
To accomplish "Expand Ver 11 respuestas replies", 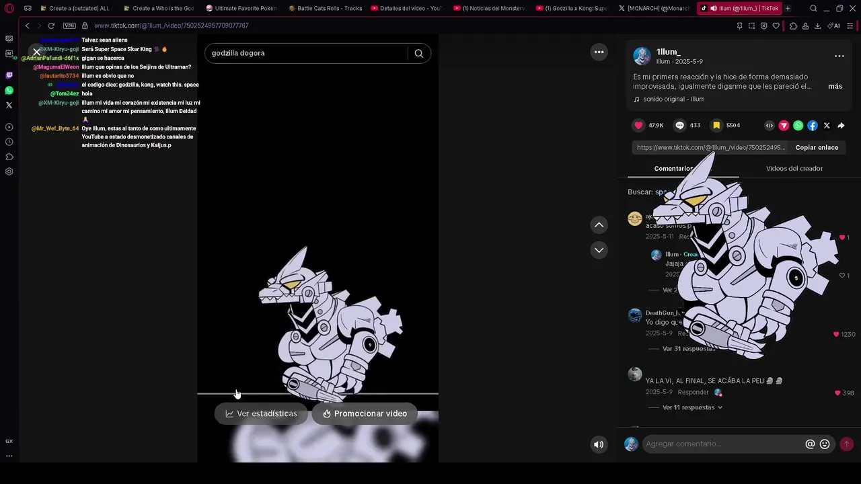I will pyautogui.click(x=692, y=408).
